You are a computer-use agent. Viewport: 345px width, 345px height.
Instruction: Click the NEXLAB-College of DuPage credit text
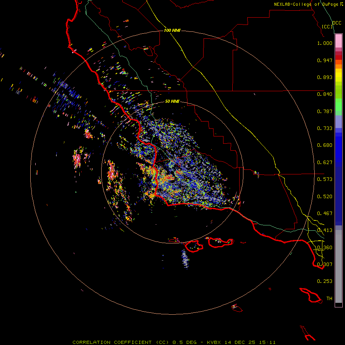tap(306, 4)
